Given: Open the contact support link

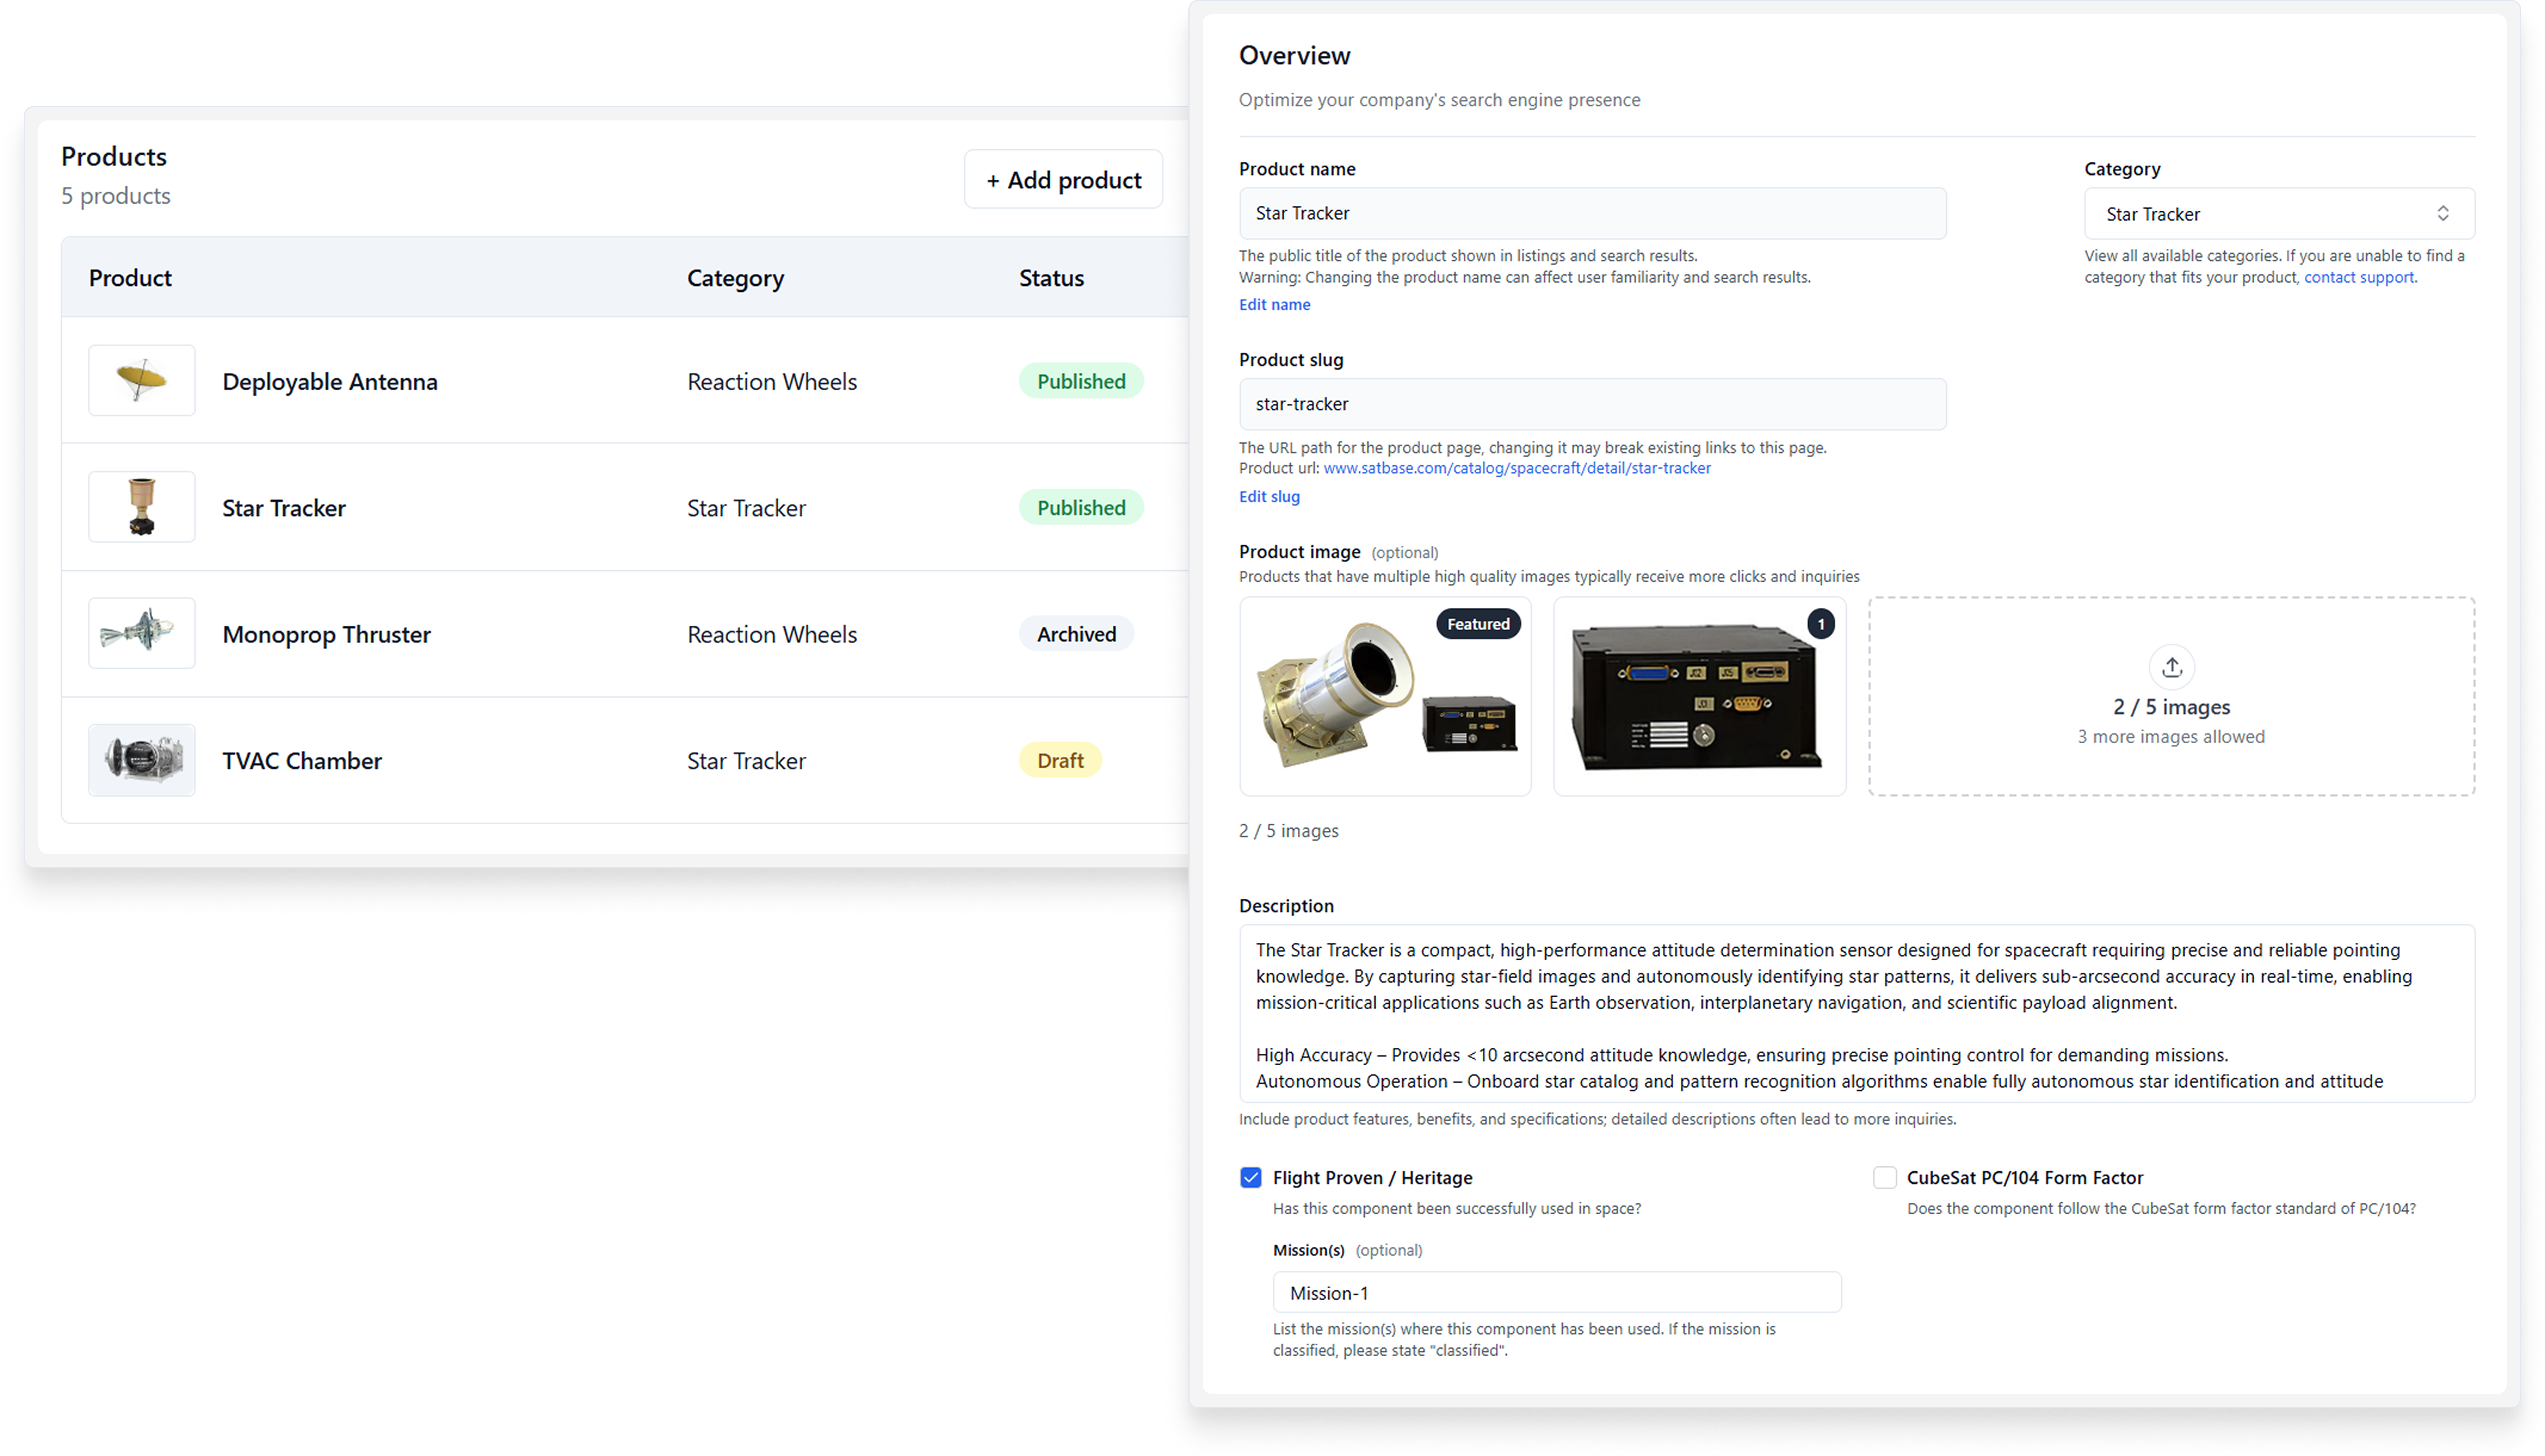Looking at the screenshot, I should (2359, 277).
